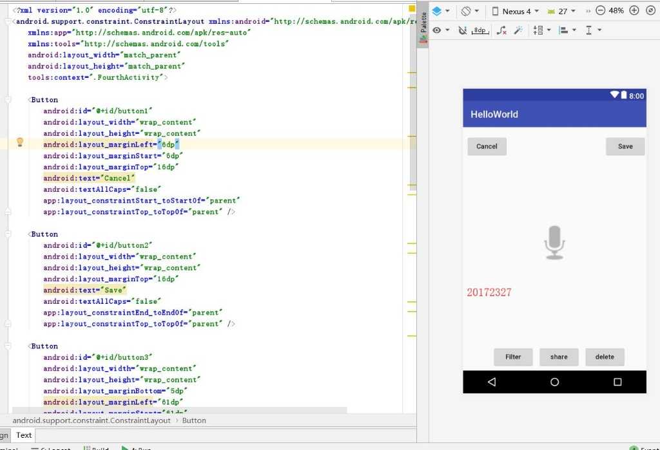The image size is (660, 450).
Task: Click the wifi icon in preview status bar
Action: [x=615, y=95]
